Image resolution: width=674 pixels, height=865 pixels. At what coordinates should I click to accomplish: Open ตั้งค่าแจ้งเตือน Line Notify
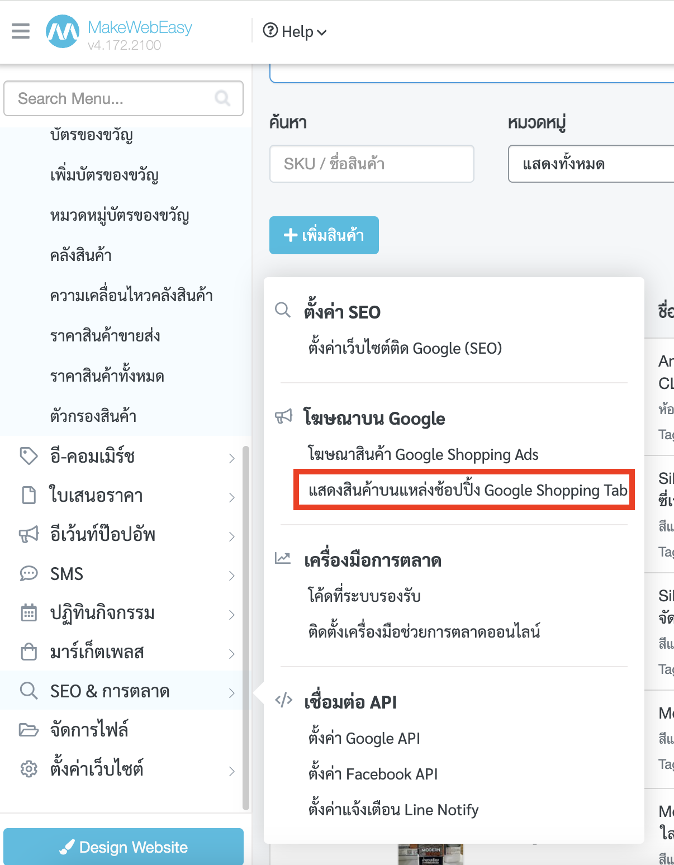point(393,810)
